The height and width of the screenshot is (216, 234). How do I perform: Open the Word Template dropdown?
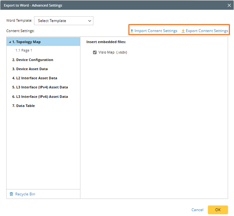(64, 21)
